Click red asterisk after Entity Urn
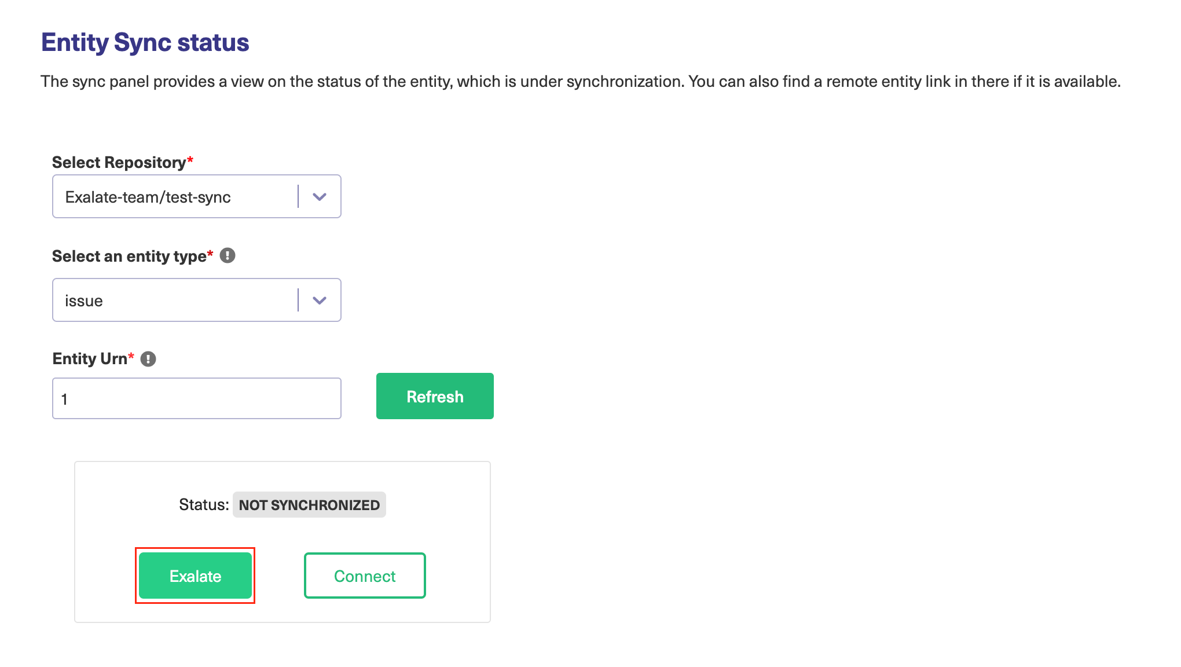1181x667 pixels. click(131, 356)
